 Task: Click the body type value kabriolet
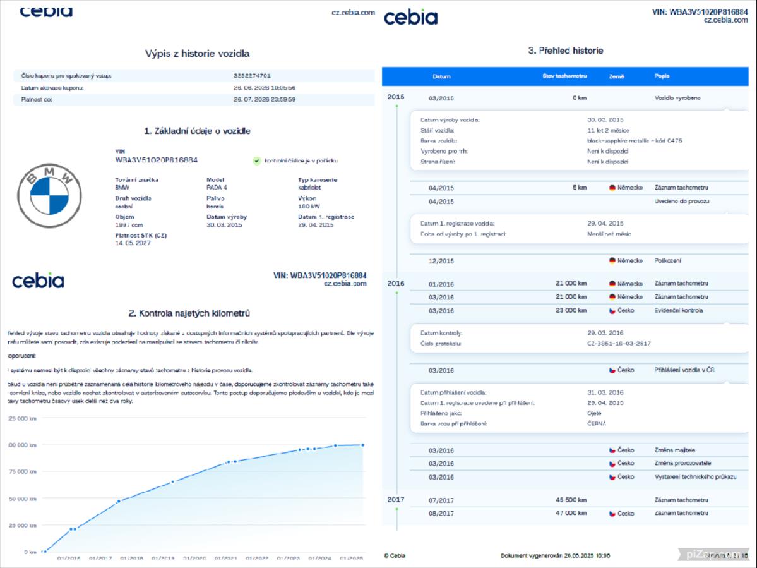click(309, 188)
